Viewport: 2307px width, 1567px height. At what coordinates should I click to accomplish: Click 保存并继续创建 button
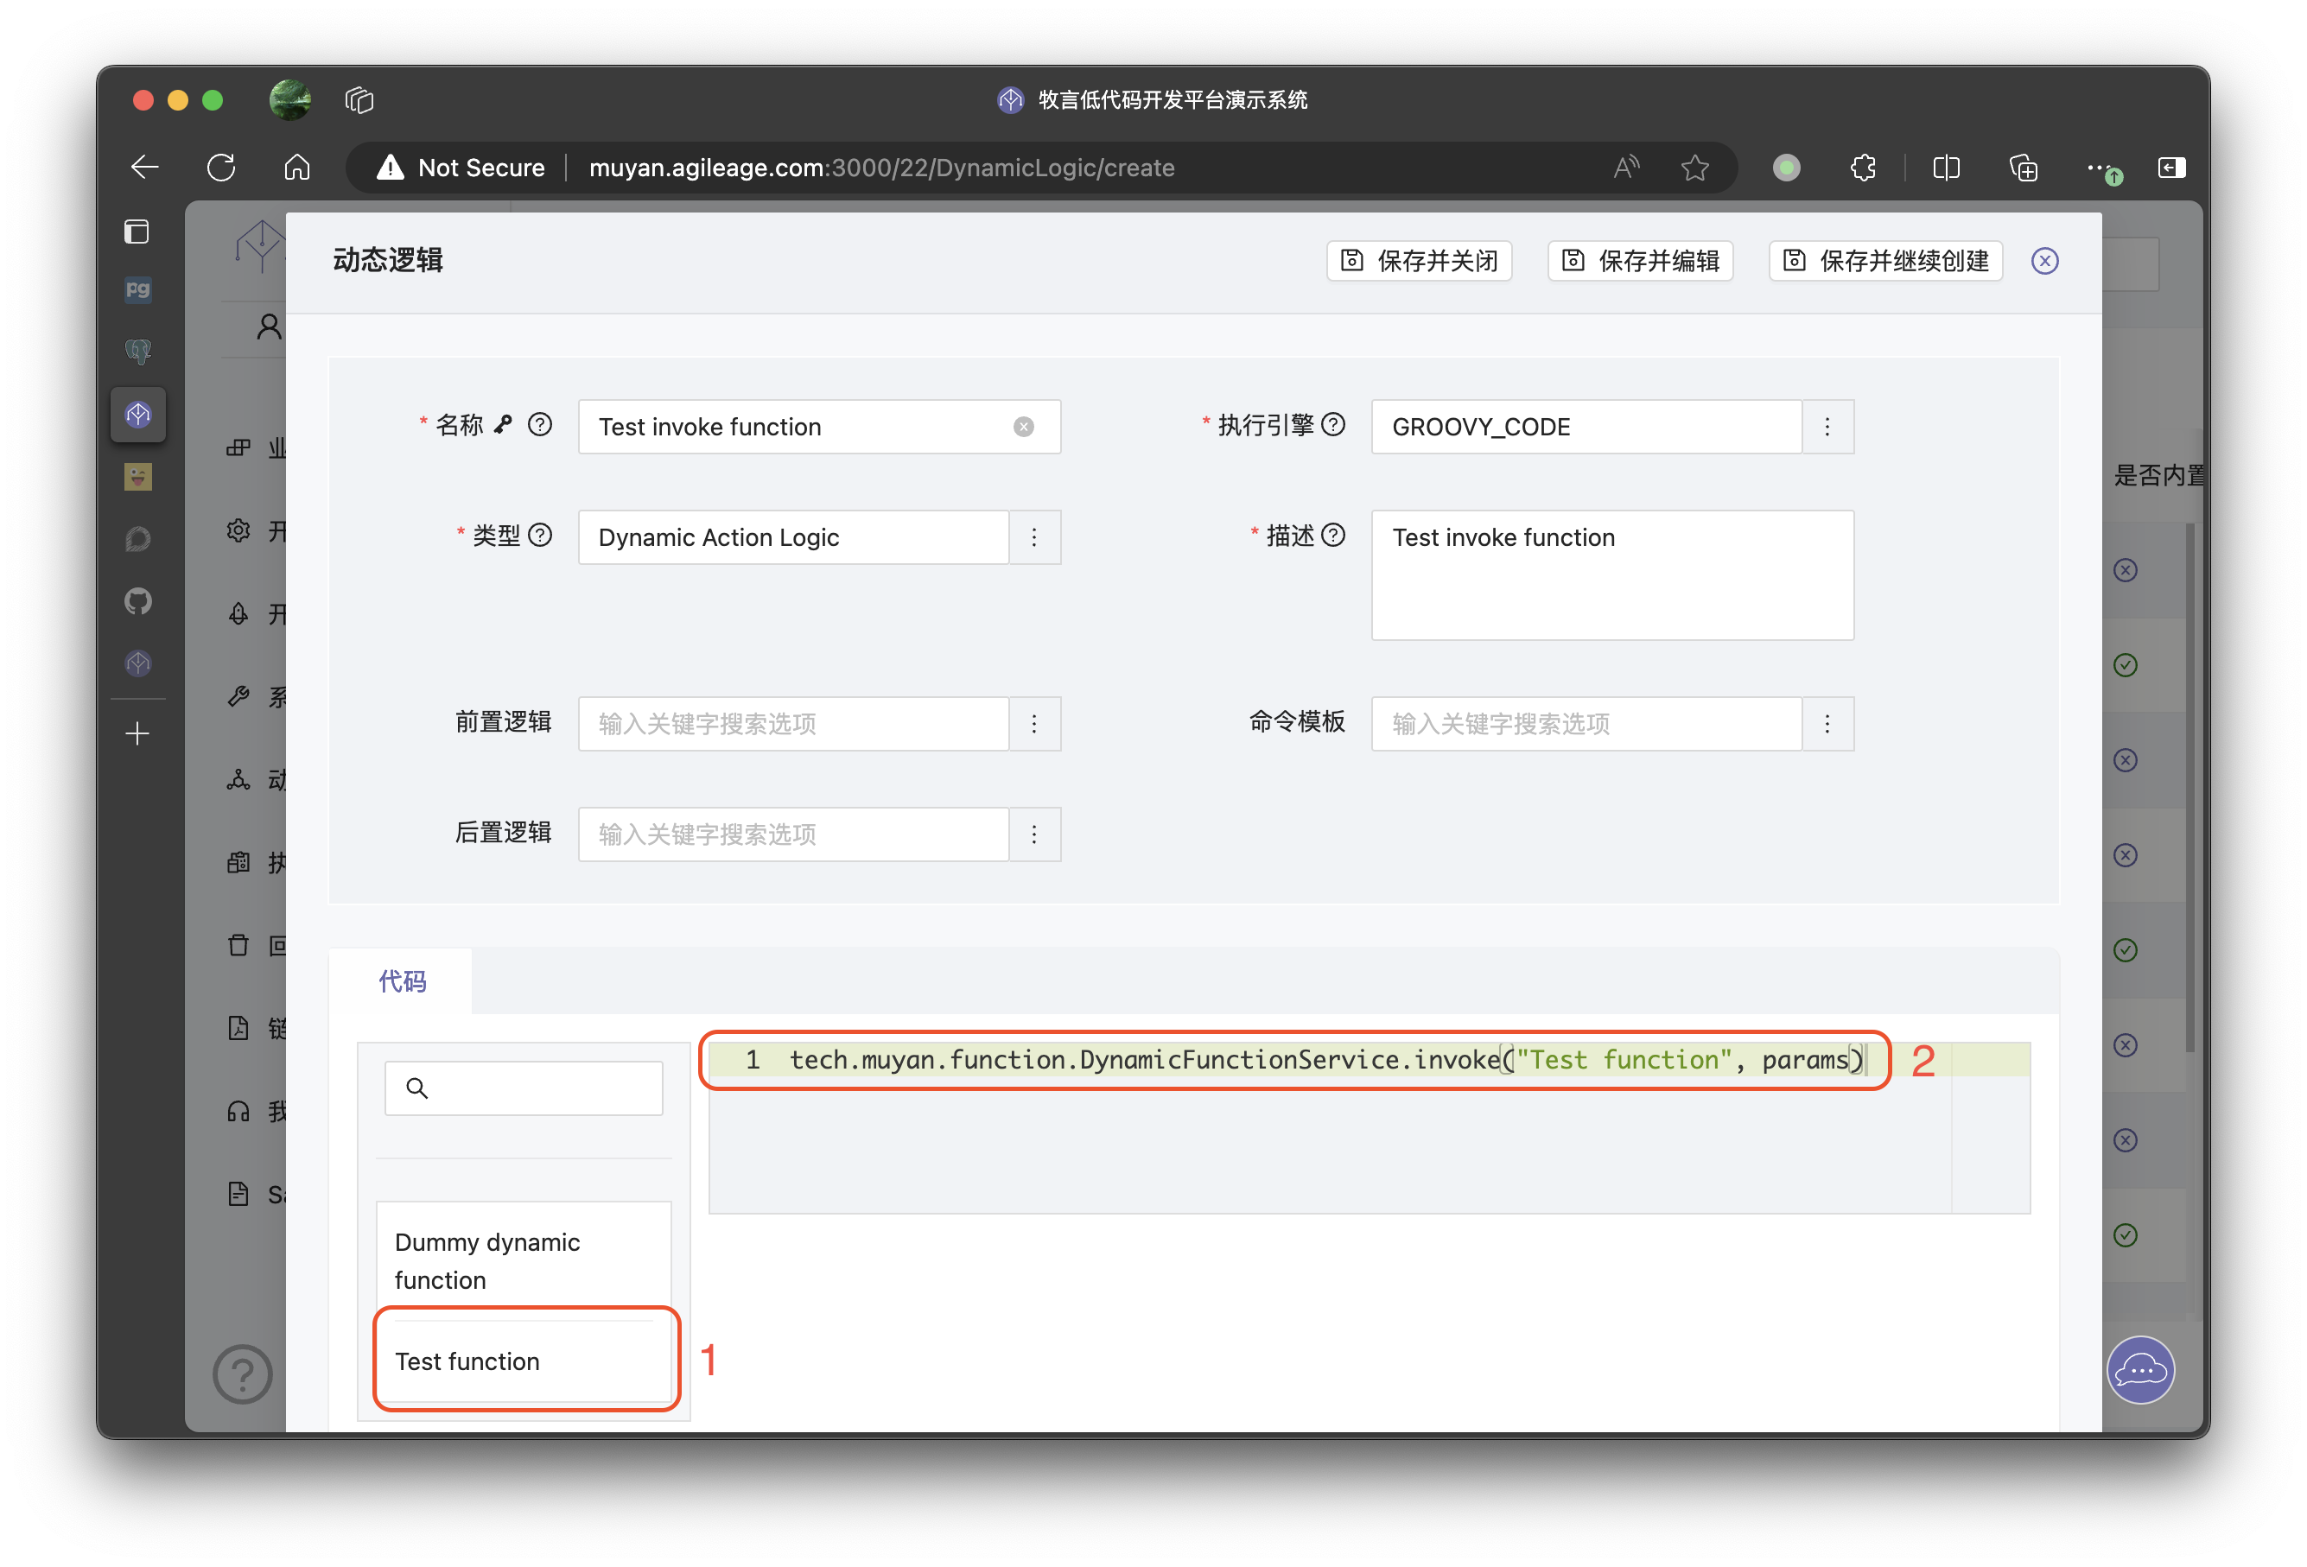[x=1885, y=261]
